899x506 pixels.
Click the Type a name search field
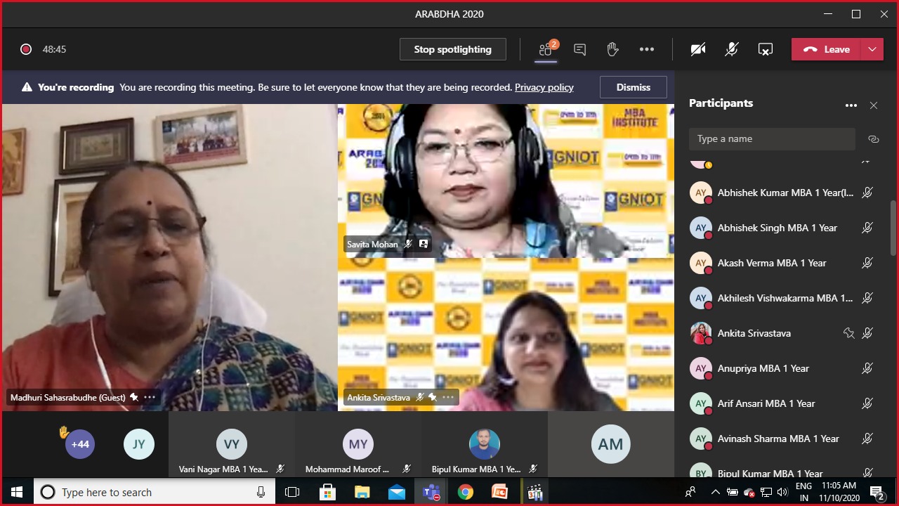tap(771, 139)
